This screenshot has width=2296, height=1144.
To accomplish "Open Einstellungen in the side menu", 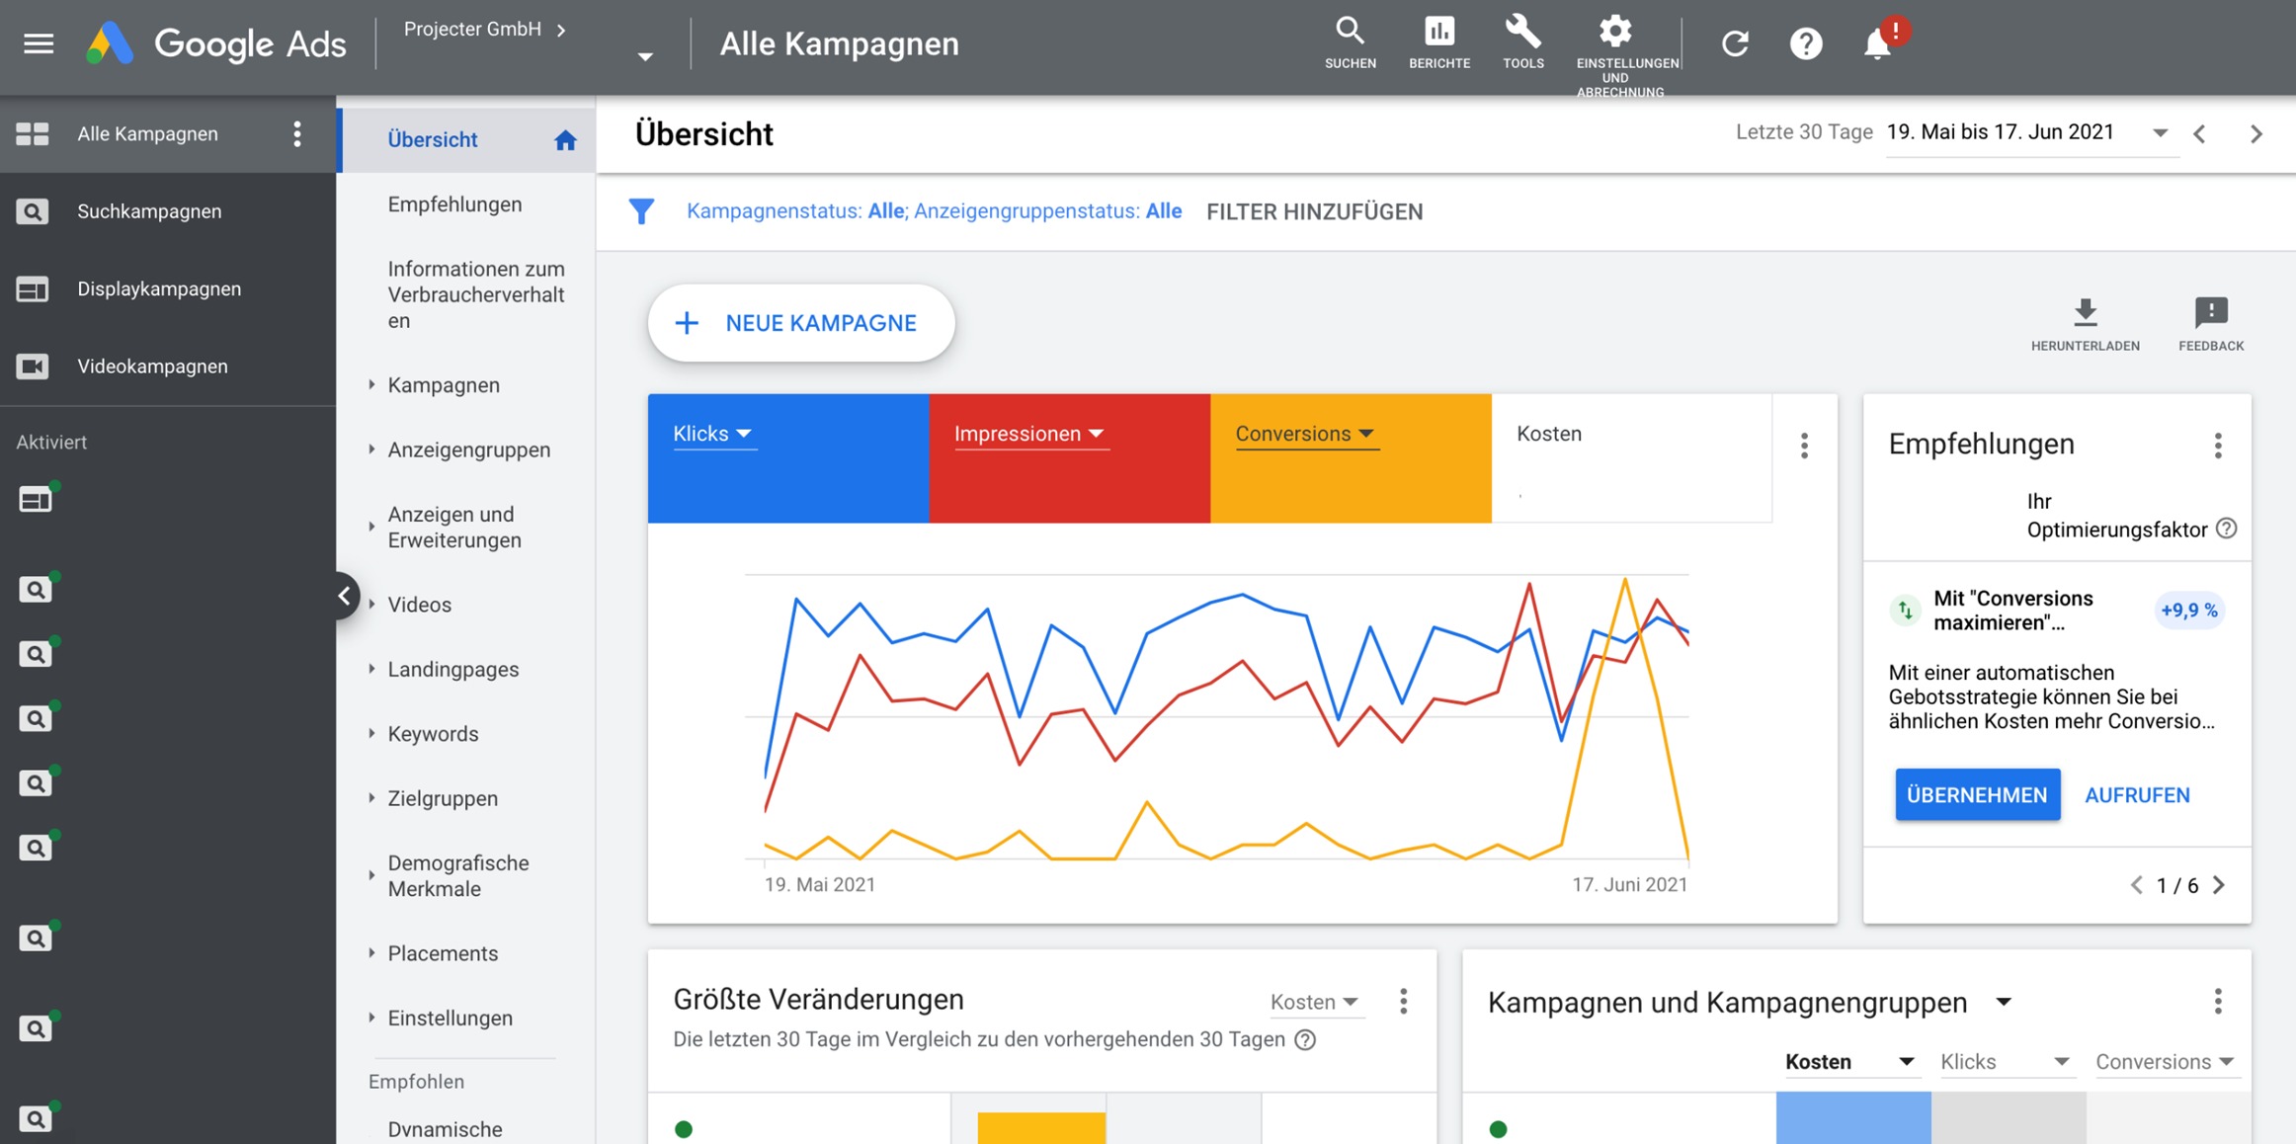I will point(450,1018).
